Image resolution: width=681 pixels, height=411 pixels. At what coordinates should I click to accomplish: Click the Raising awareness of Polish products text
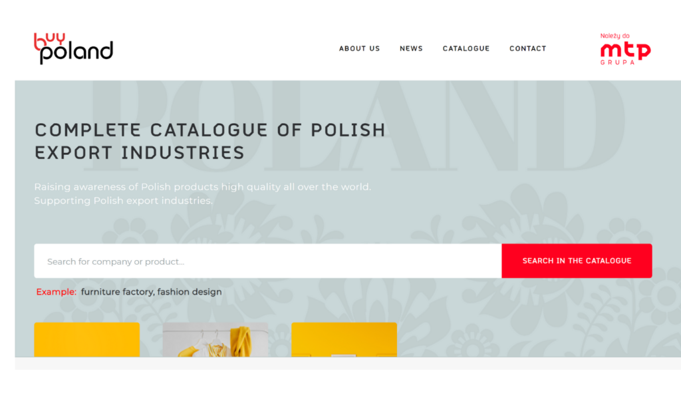point(203,187)
